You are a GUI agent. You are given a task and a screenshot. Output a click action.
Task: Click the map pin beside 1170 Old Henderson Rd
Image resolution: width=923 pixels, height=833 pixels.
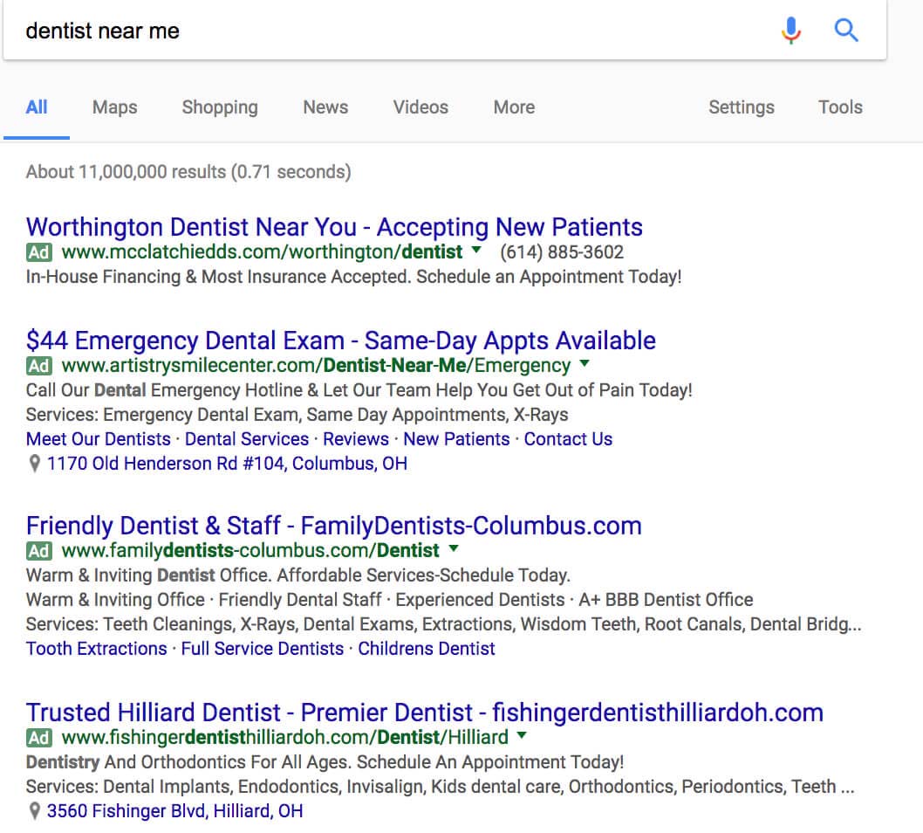pos(35,464)
